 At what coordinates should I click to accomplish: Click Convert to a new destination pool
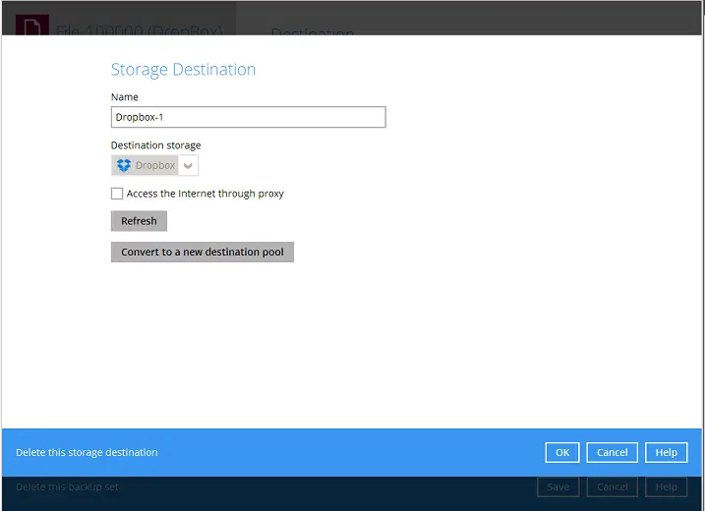(x=203, y=252)
